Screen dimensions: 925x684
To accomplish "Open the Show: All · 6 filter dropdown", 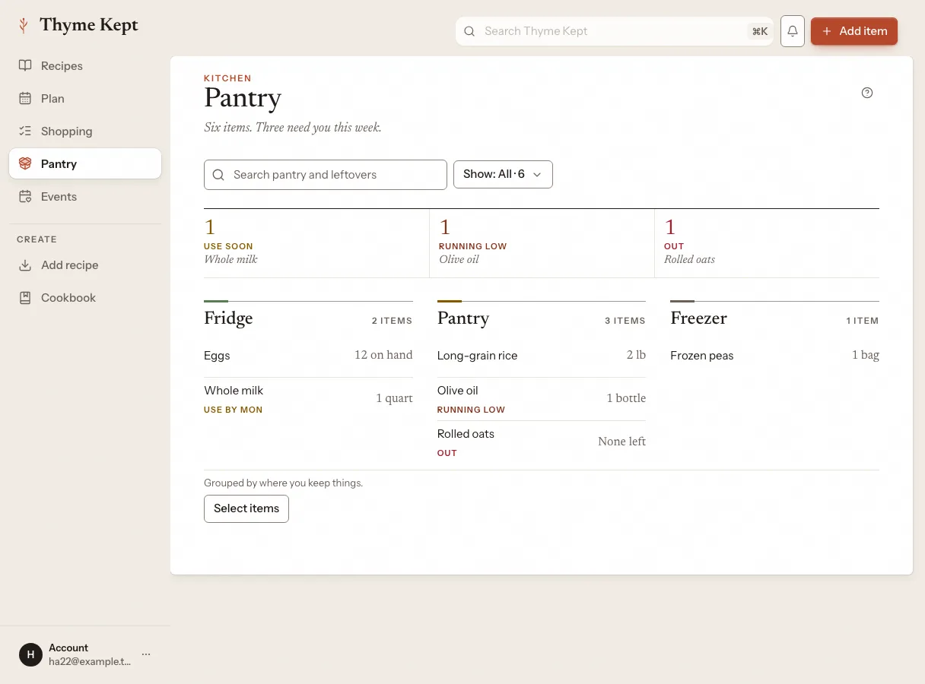I will [x=503, y=174].
